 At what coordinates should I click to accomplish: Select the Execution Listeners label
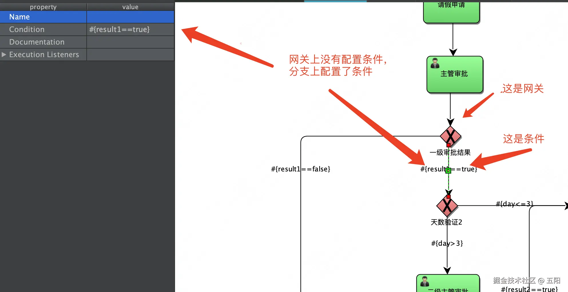click(x=44, y=55)
